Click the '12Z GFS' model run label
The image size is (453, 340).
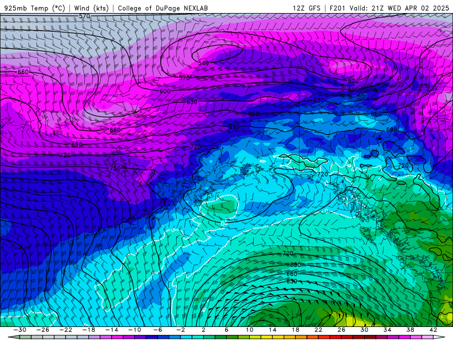tap(306, 8)
